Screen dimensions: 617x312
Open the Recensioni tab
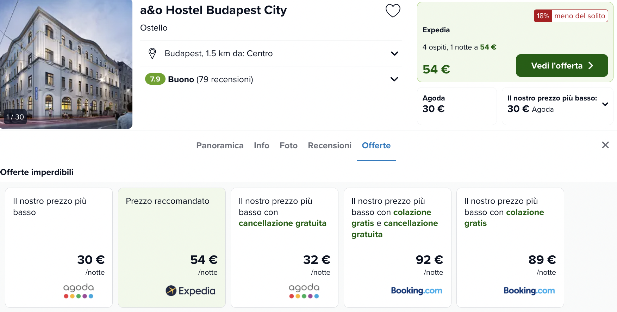[330, 145]
